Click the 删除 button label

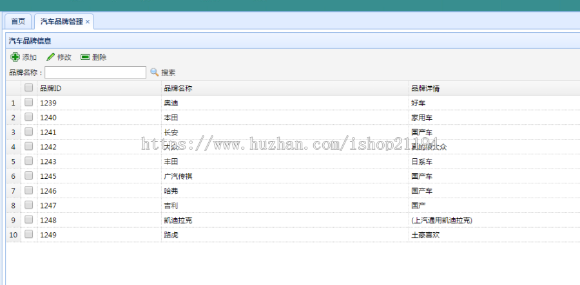[x=99, y=57]
